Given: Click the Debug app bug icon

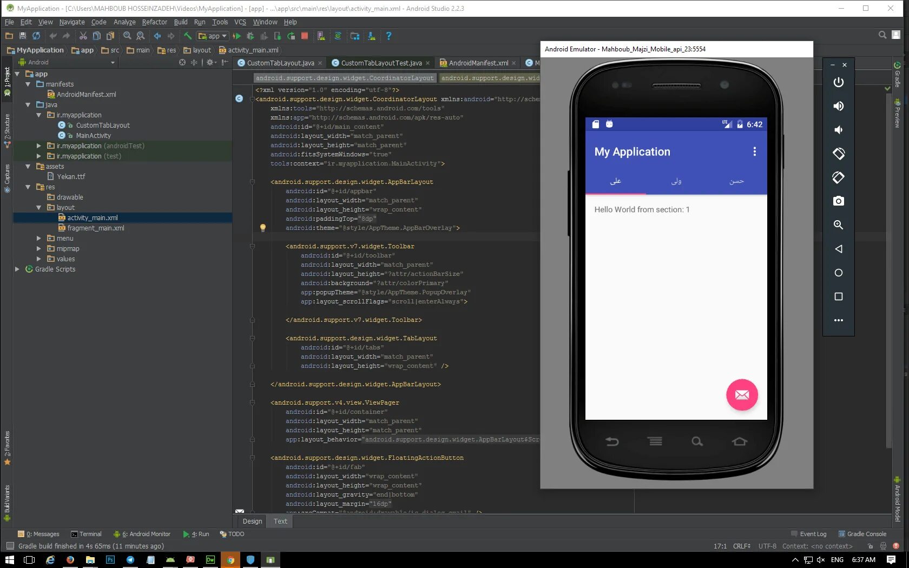Looking at the screenshot, I should (250, 36).
